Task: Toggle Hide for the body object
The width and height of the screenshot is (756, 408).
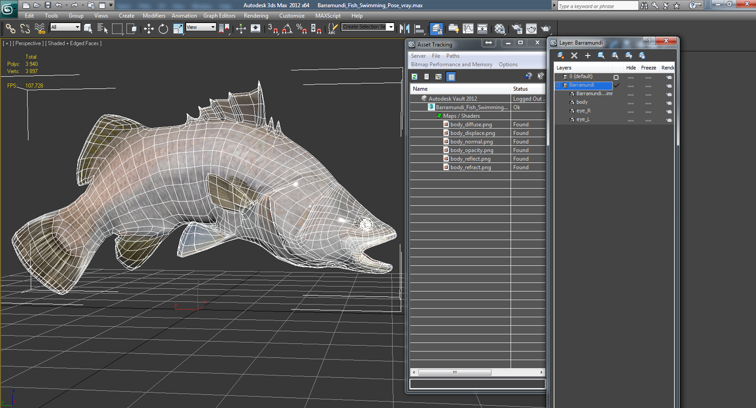Action: pos(631,103)
